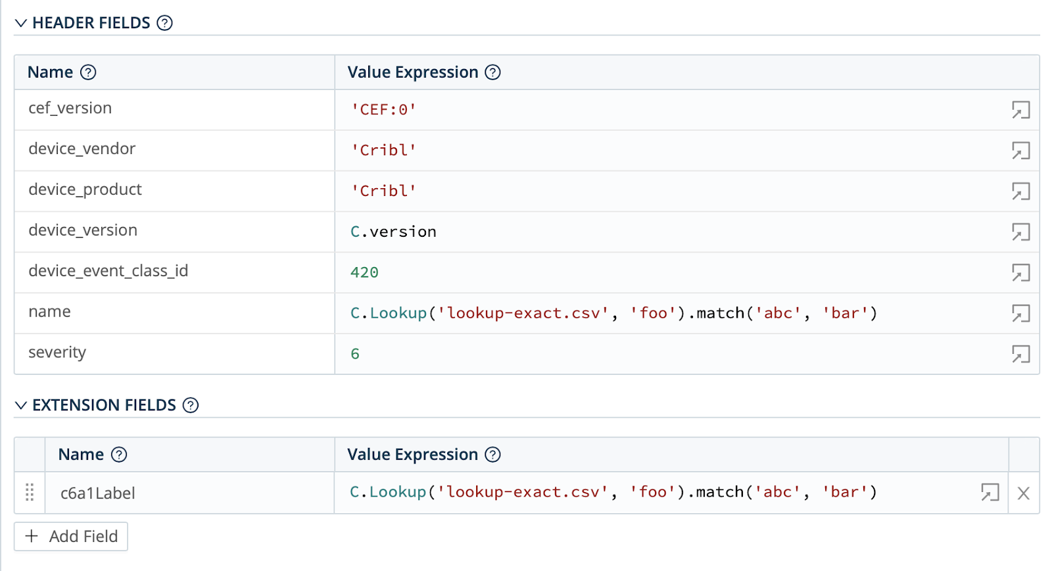Collapse the Extension Fields section

[x=21, y=405]
